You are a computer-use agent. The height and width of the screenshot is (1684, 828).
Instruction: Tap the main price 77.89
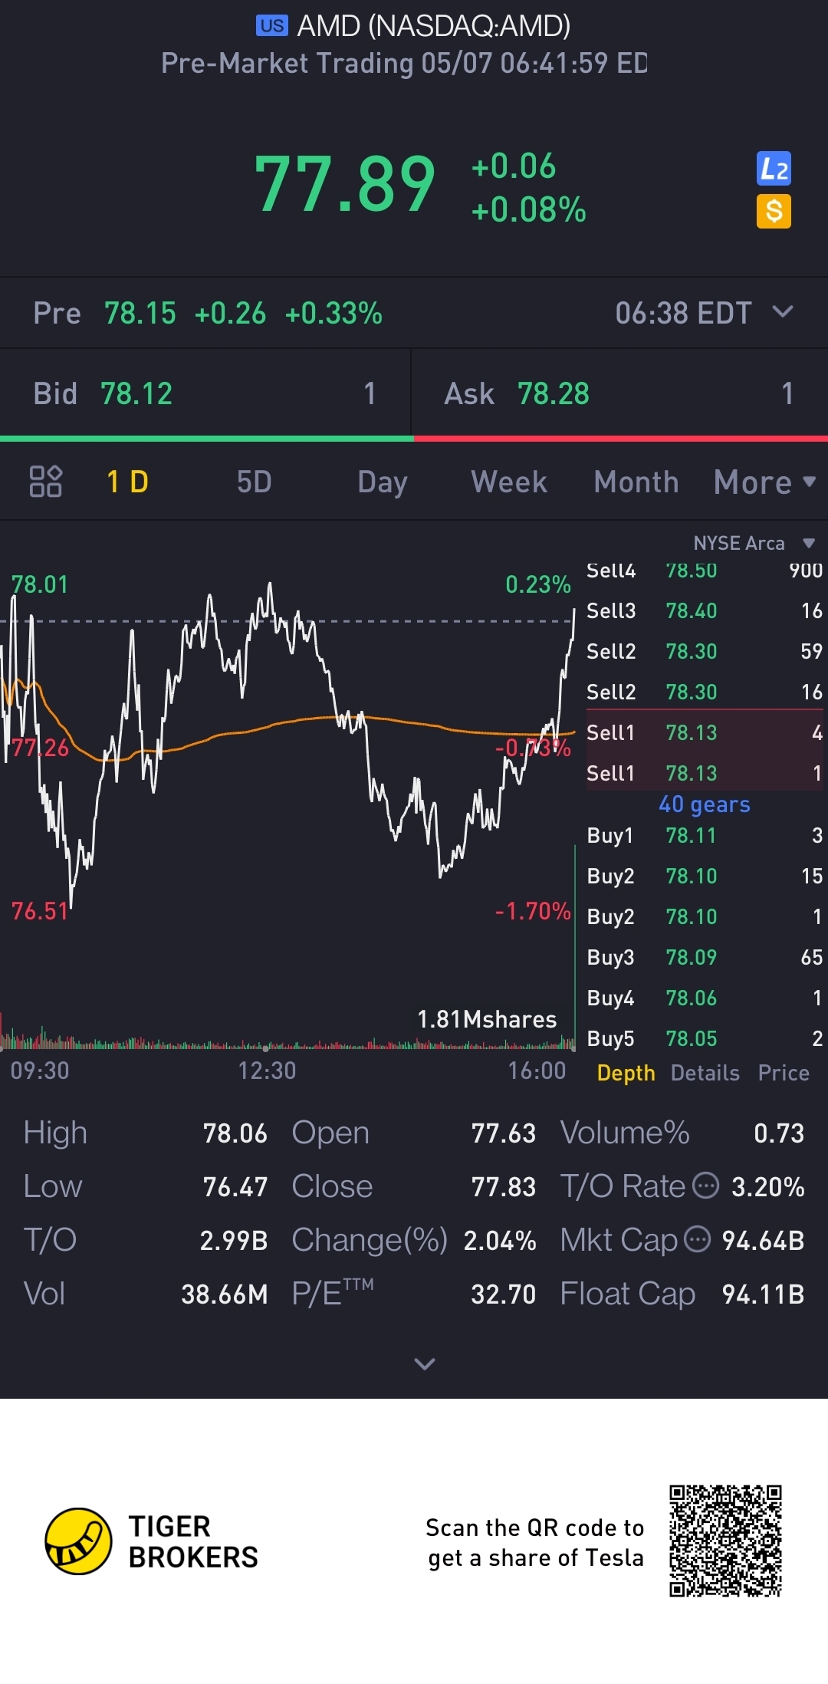tap(344, 185)
